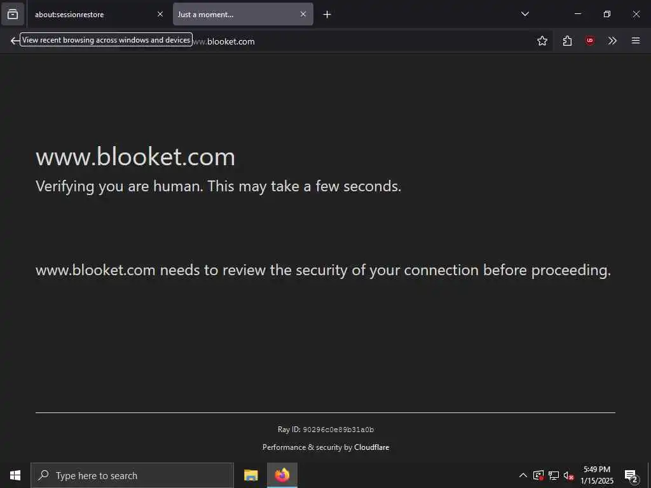The width and height of the screenshot is (651, 488).
Task: Close the about:sessionrestore tab
Action: tap(160, 14)
